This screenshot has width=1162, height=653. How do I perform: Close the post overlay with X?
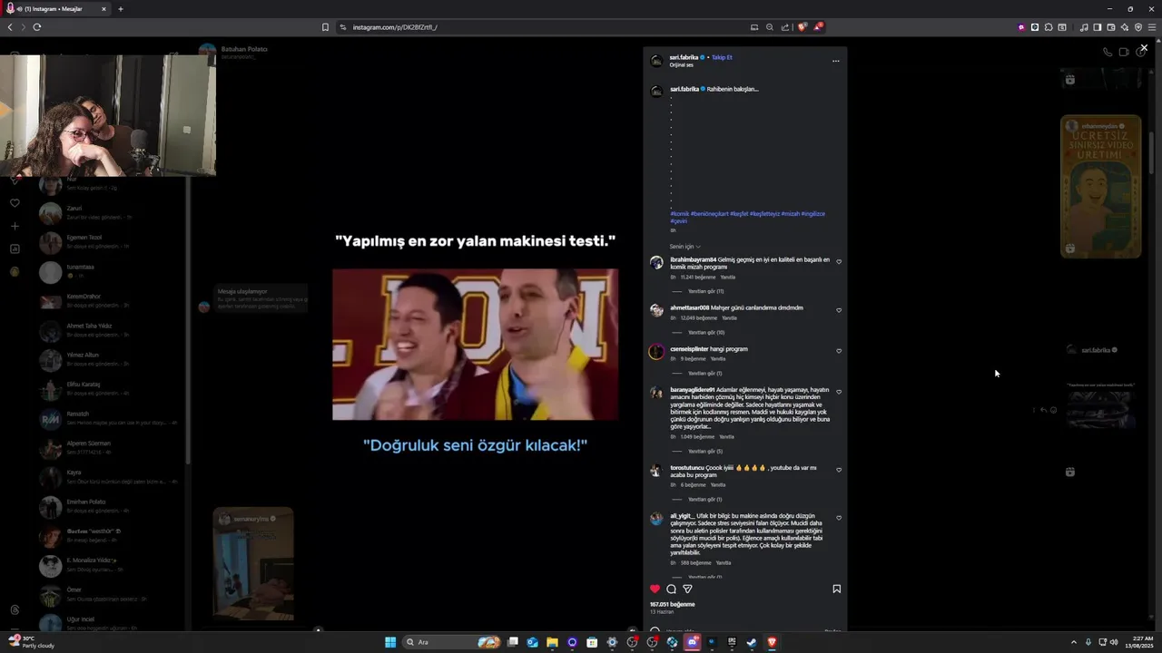tap(1144, 47)
